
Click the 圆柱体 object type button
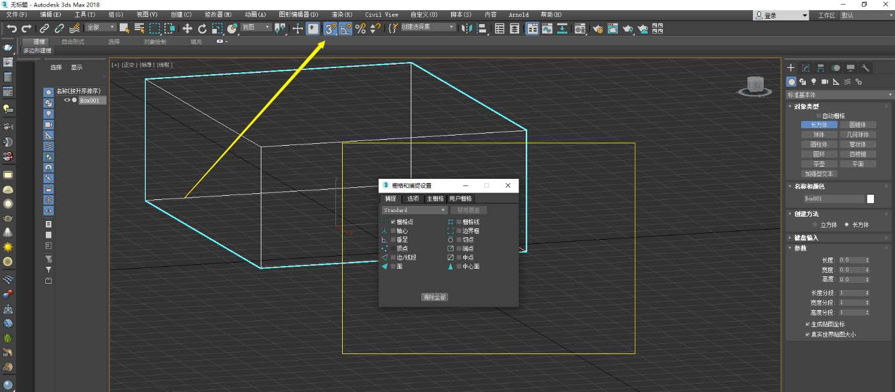pos(819,145)
